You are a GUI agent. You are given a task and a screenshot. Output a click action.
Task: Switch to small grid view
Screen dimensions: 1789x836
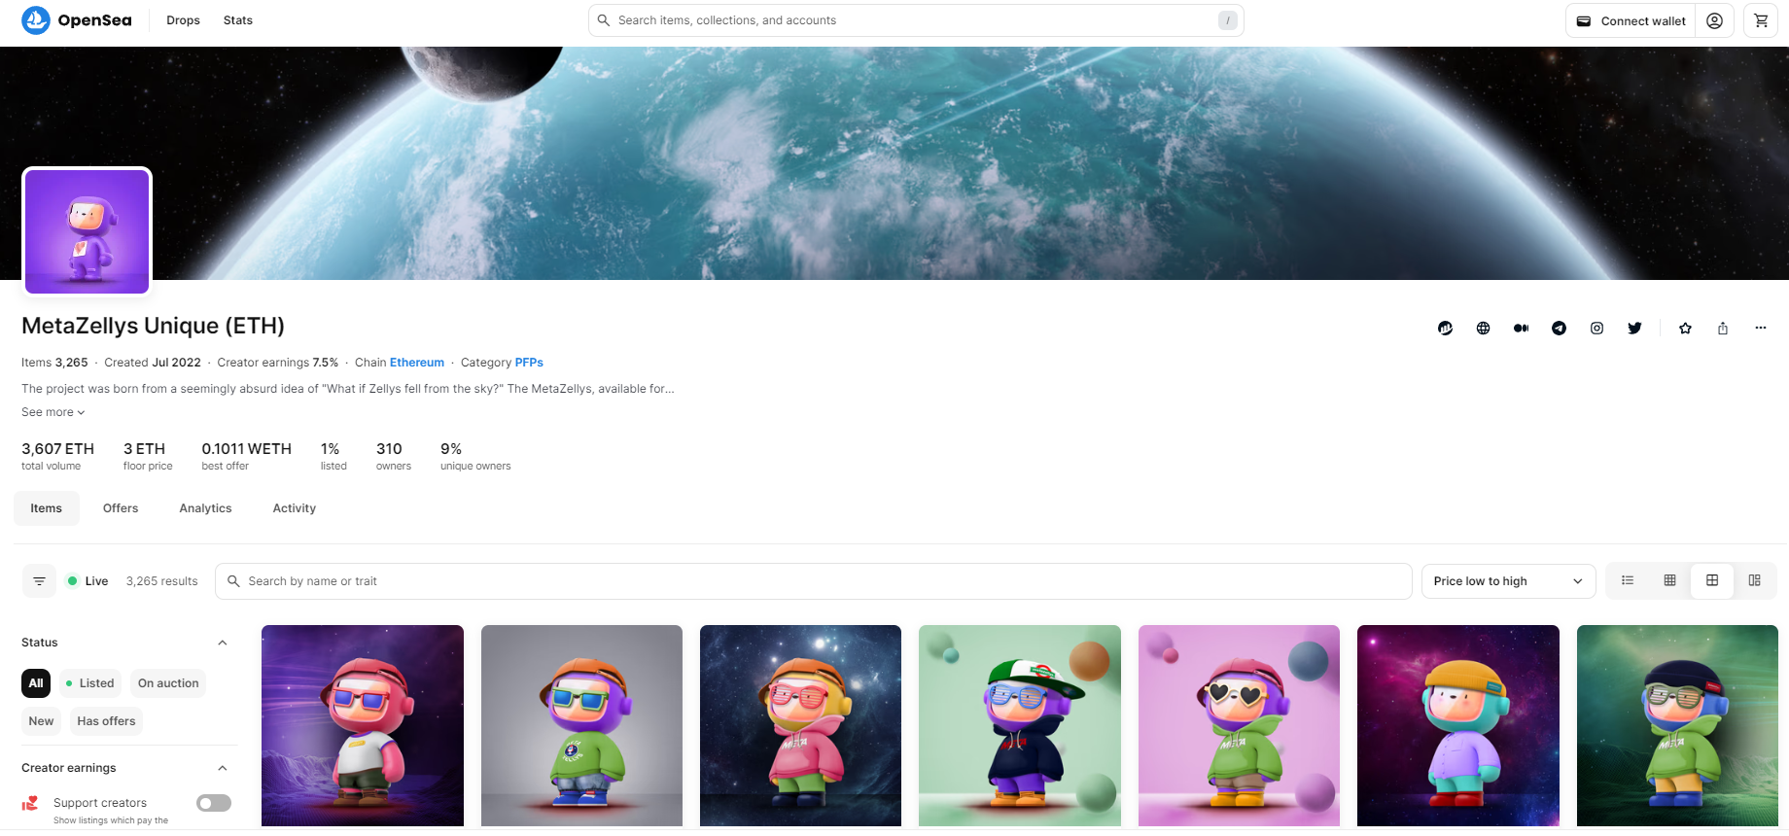1669,580
